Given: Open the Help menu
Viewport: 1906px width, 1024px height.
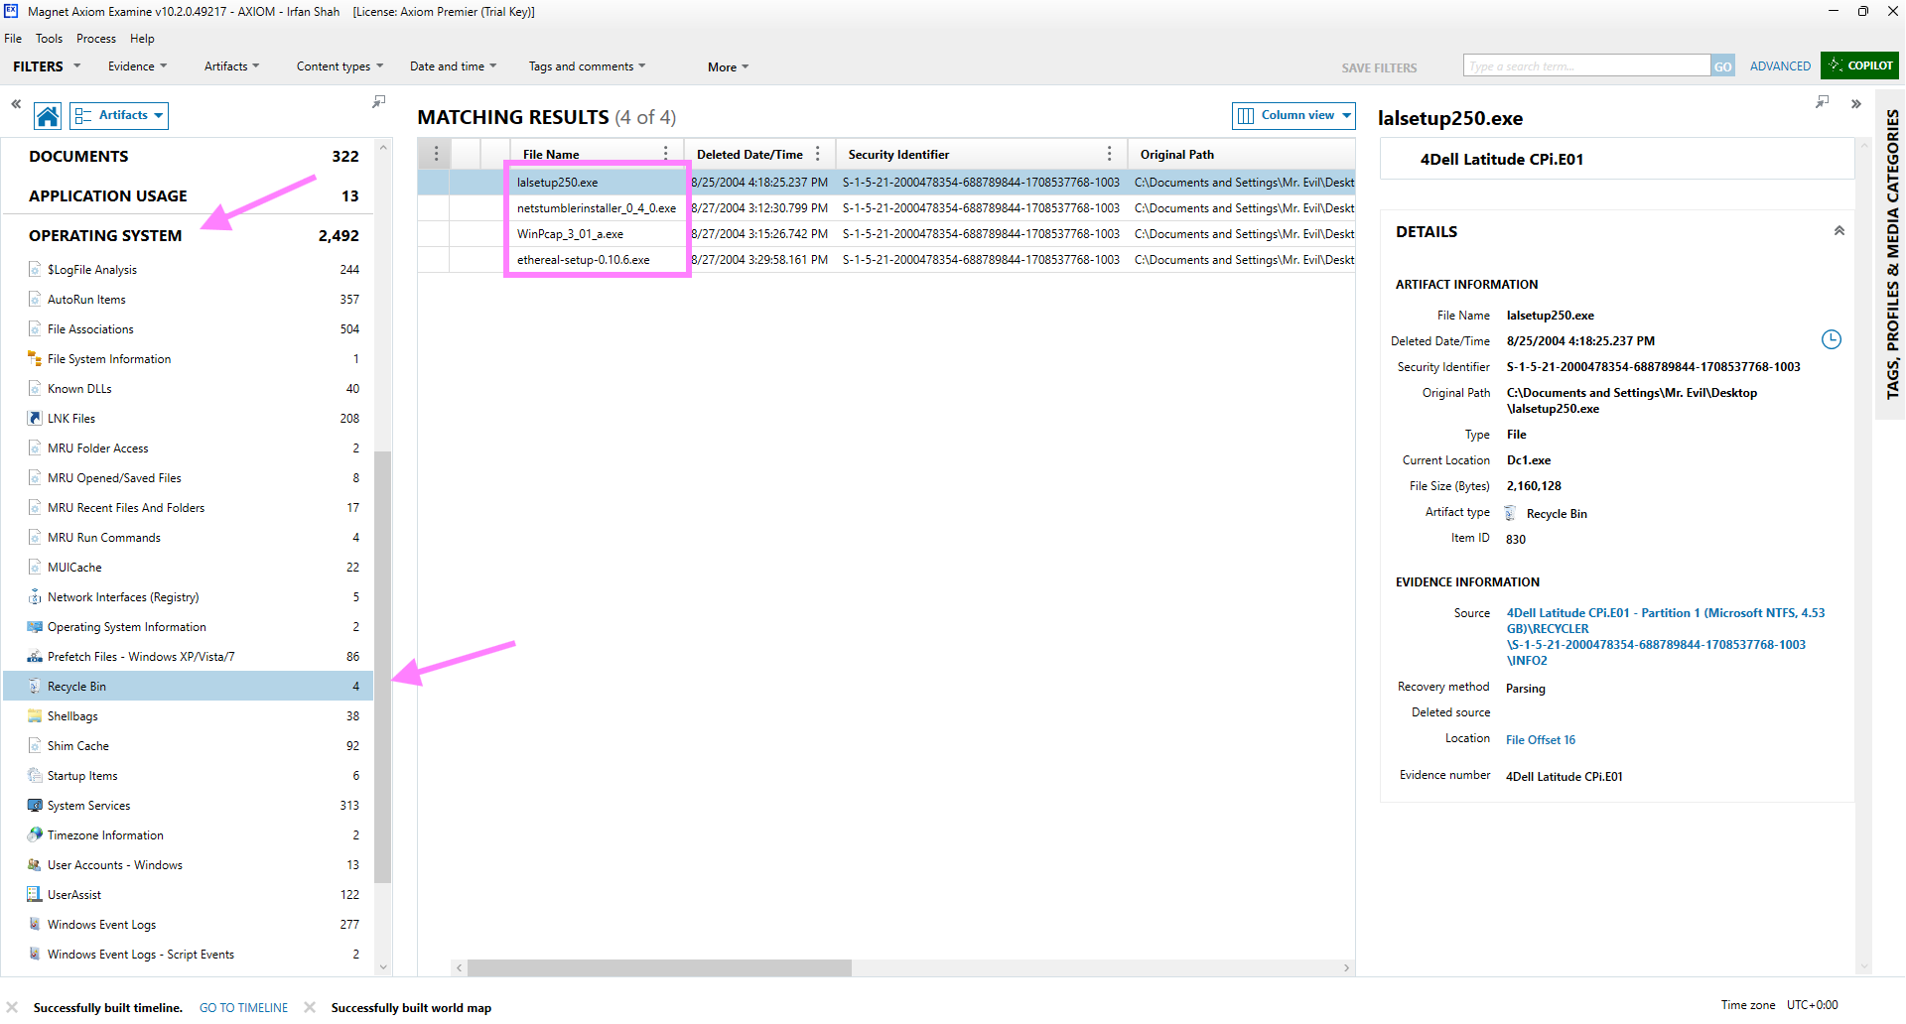Looking at the screenshot, I should 142,39.
